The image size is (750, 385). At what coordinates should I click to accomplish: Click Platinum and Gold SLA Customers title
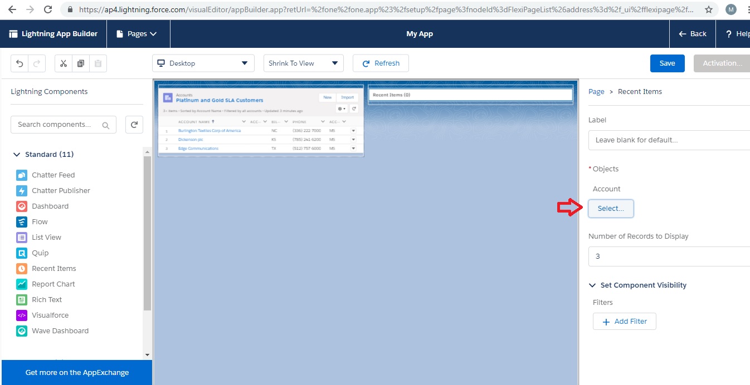220,100
